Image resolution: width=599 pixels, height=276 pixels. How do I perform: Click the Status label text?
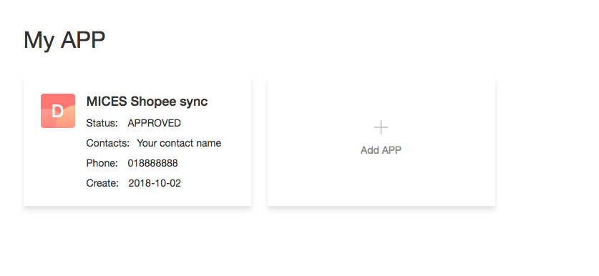pyautogui.click(x=102, y=123)
